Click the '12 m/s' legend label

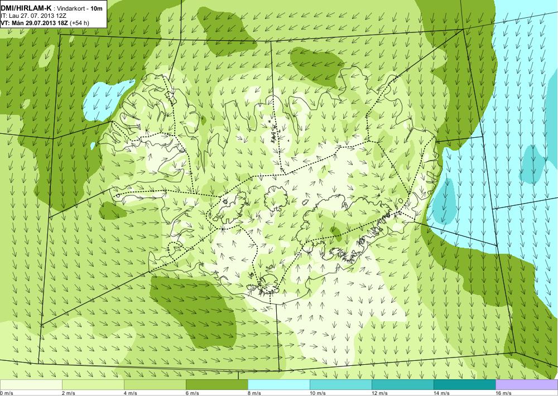pos(379,393)
